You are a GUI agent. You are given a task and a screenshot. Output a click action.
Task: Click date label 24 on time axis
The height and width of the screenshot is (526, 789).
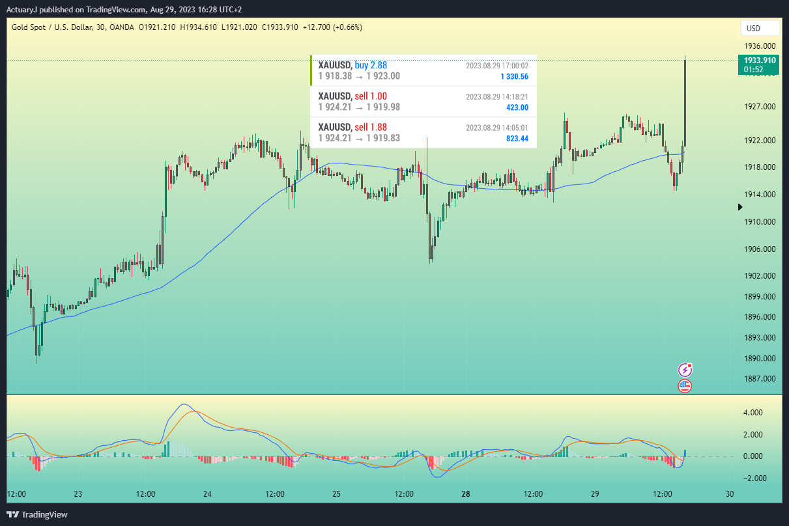click(x=207, y=494)
